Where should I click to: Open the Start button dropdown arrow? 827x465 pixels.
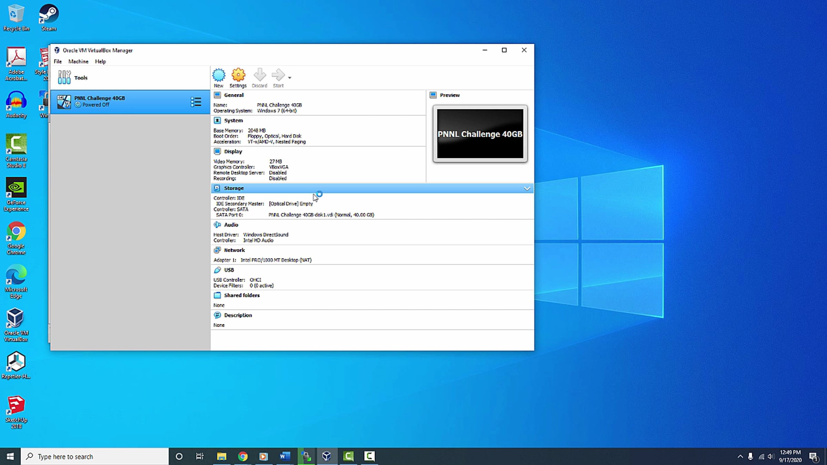pyautogui.click(x=290, y=78)
